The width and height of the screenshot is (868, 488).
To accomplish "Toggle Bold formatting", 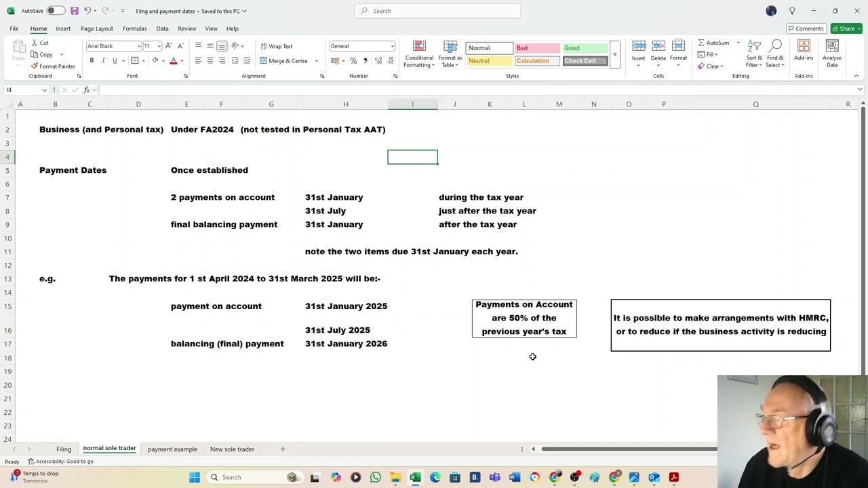I will click(92, 61).
